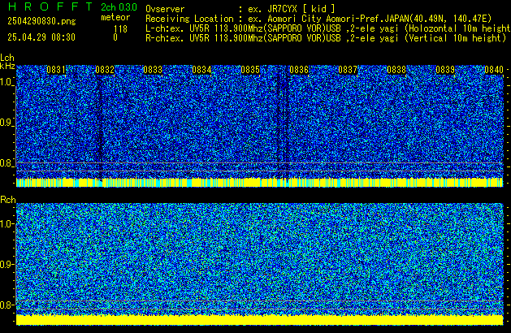Click the date stamp 25.04.29 08:30
Viewport: 511px width, 333px height.
tap(41, 37)
